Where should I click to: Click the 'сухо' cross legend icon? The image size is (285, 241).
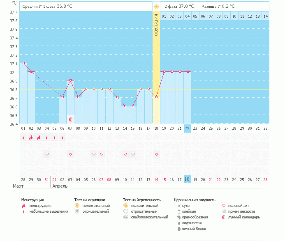[179, 205]
